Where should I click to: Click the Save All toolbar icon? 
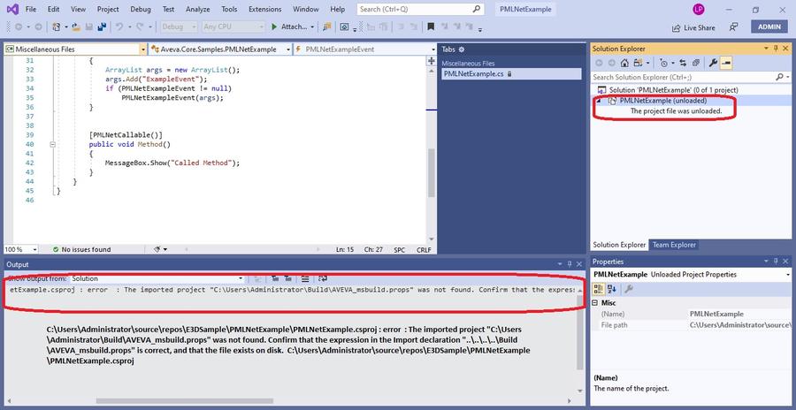click(x=102, y=27)
